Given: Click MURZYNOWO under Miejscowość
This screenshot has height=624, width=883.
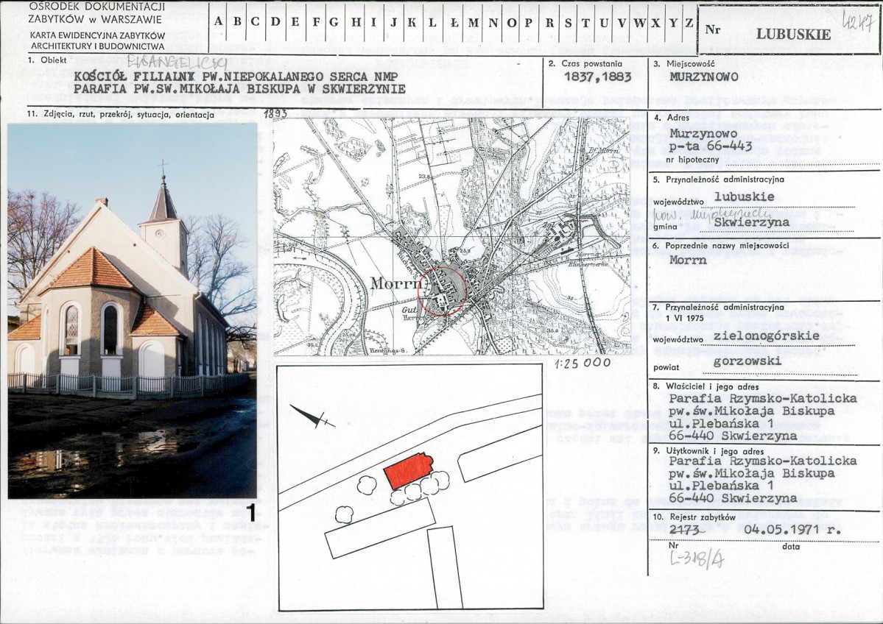Looking at the screenshot, I should [x=704, y=77].
